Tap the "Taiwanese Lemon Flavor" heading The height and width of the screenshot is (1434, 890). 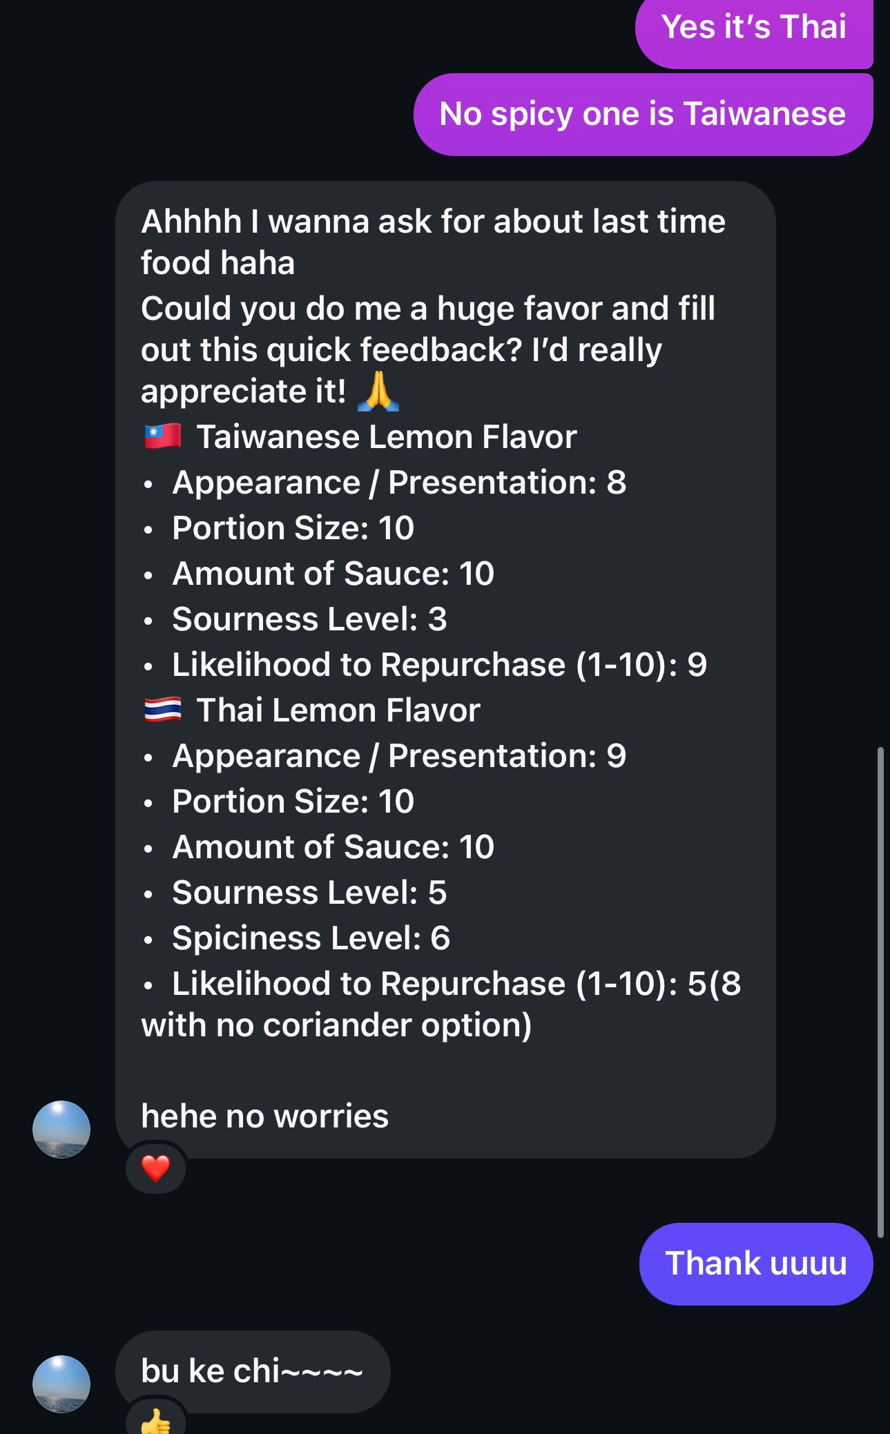click(x=386, y=437)
